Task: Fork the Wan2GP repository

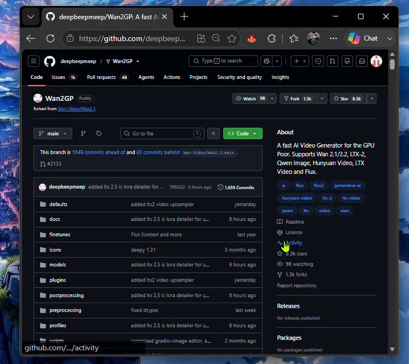Action: pos(298,99)
